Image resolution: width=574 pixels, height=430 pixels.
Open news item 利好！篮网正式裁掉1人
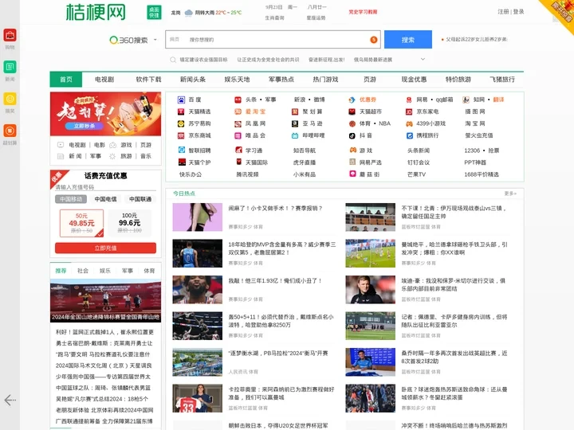coord(104,332)
